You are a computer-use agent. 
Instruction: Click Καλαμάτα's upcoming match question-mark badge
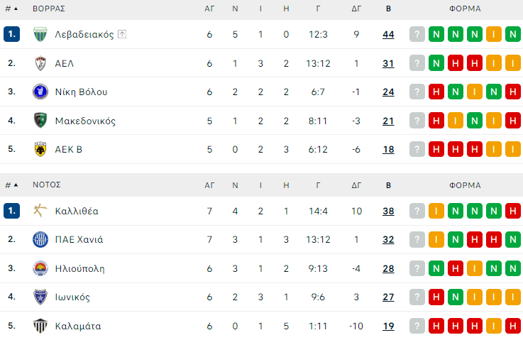(x=417, y=326)
